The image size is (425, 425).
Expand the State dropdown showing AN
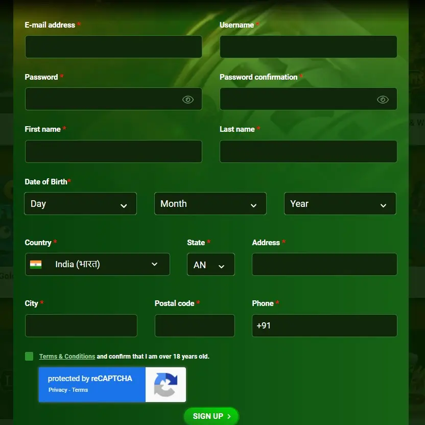[210, 265]
